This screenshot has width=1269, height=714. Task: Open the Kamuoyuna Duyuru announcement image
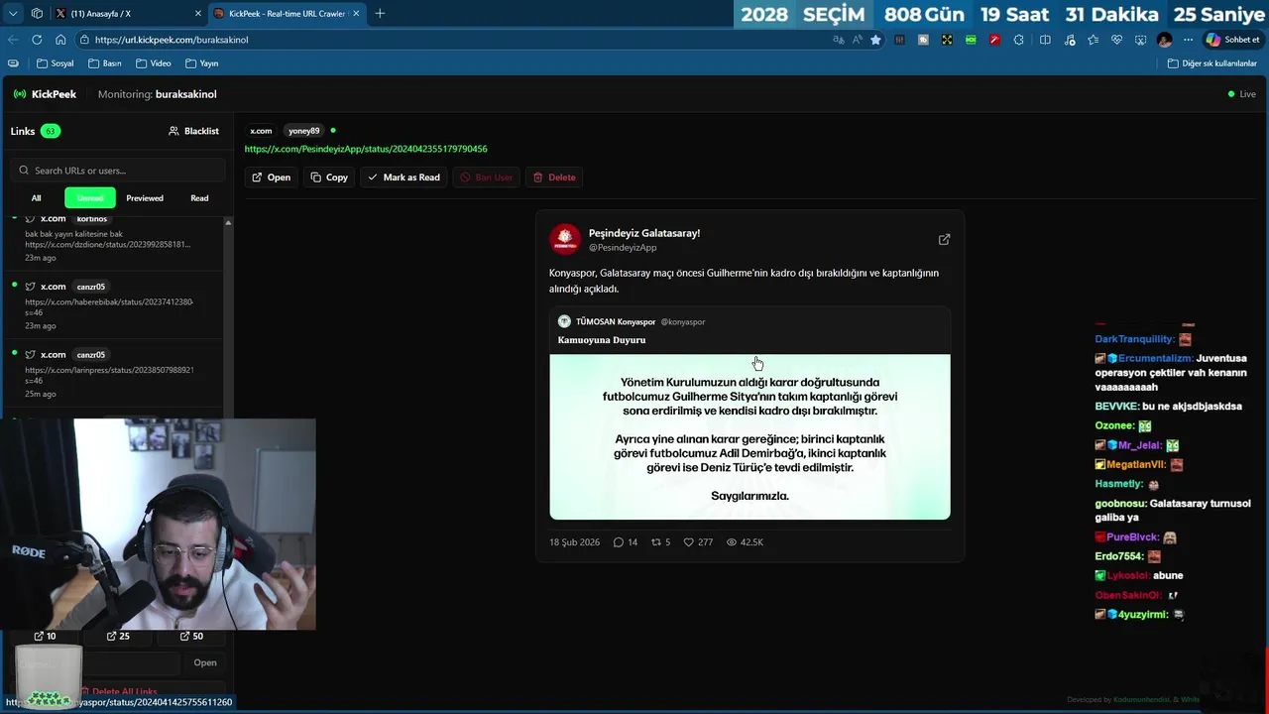coord(750,436)
